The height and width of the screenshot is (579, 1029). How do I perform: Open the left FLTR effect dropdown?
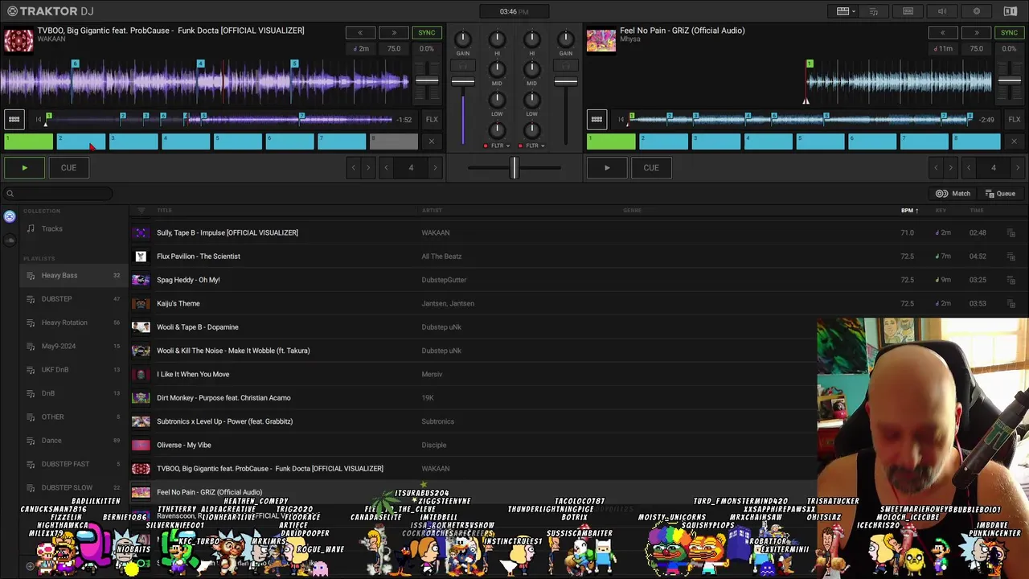[501, 146]
